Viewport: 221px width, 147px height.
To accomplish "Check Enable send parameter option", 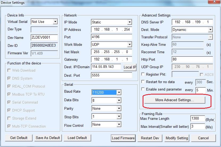I will pyautogui.click(x=143, y=89).
